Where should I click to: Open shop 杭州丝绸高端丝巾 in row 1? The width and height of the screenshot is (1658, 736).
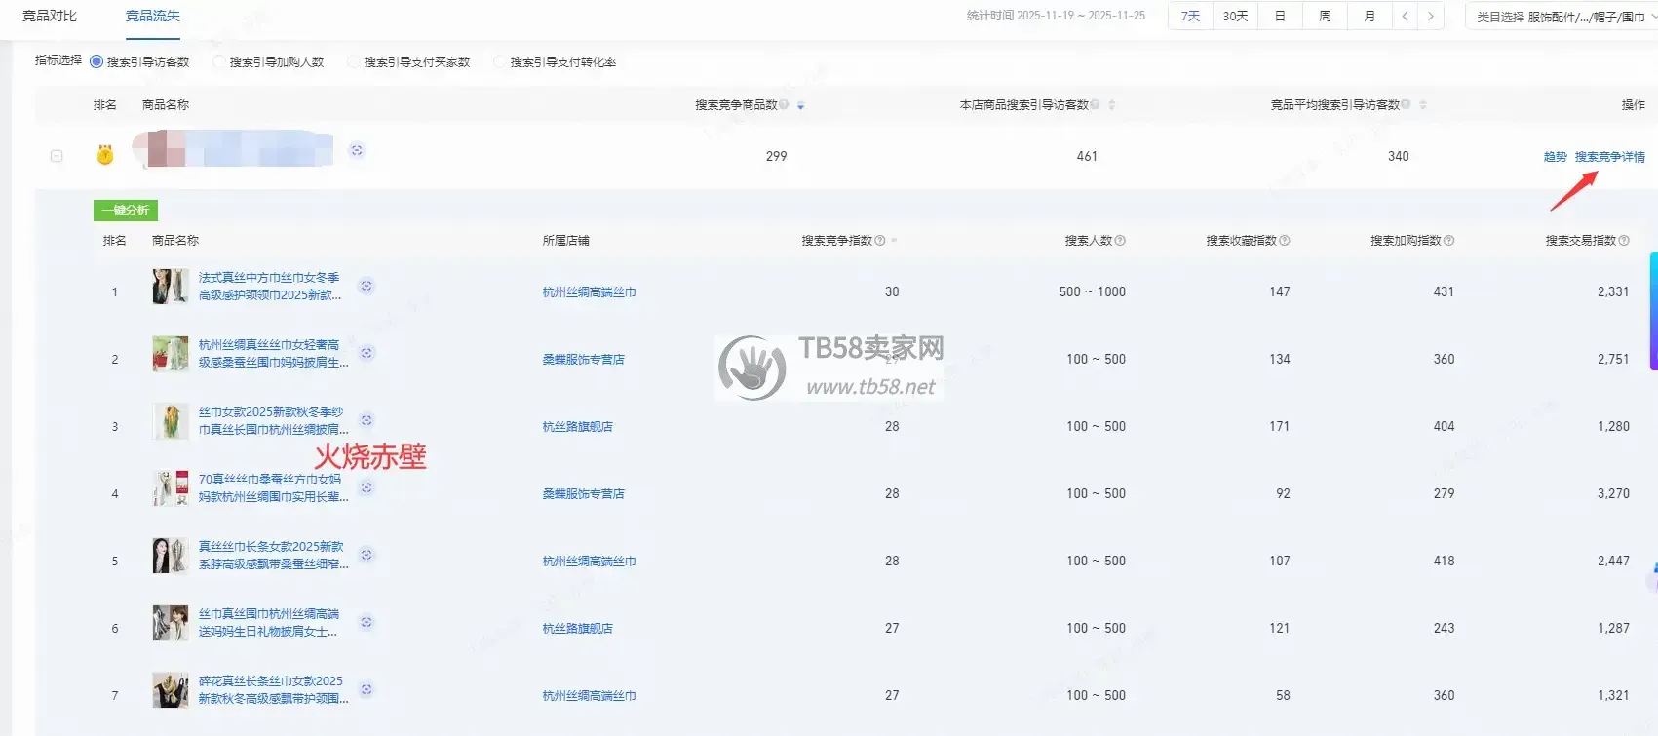coord(589,292)
